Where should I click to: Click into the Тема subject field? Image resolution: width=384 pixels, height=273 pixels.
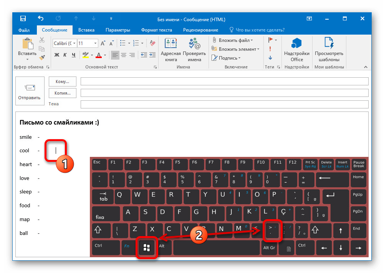point(224,104)
